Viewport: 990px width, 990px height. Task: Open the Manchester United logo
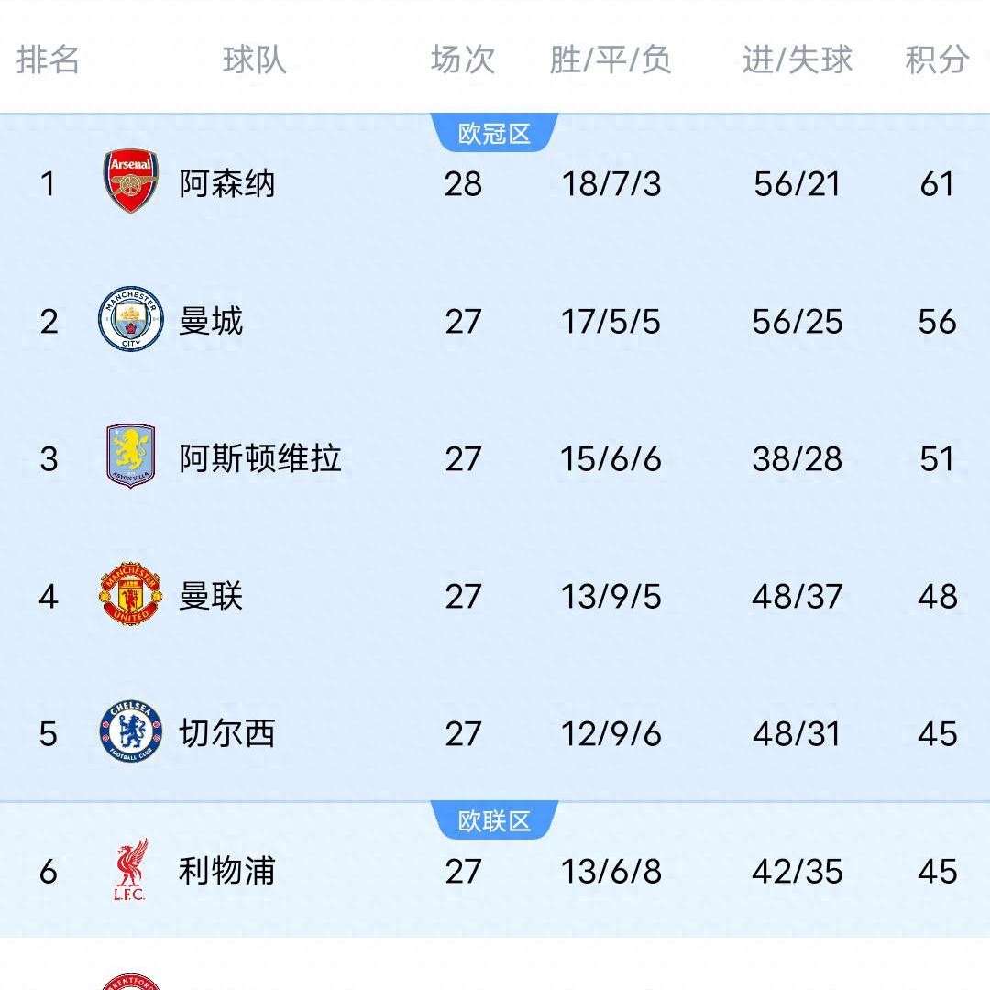click(130, 595)
